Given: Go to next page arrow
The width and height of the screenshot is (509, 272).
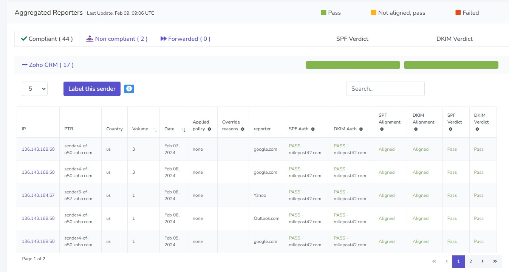Looking at the screenshot, I should point(483,261).
